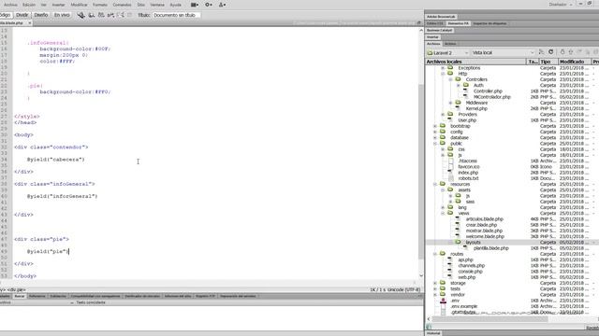Open the Comandos menu
The image size is (599, 336).
(x=122, y=5)
